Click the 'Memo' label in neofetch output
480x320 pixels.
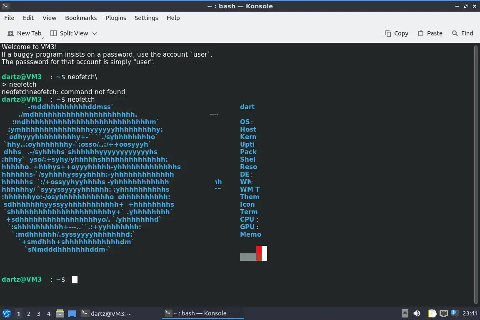click(x=251, y=234)
